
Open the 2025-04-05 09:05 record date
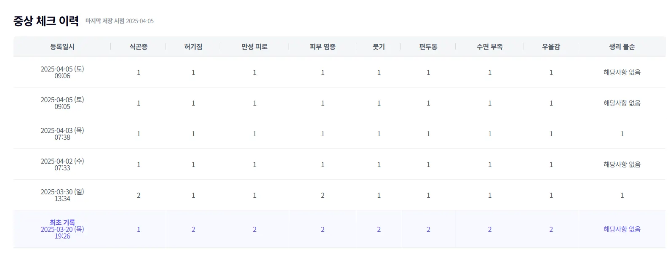click(62, 103)
